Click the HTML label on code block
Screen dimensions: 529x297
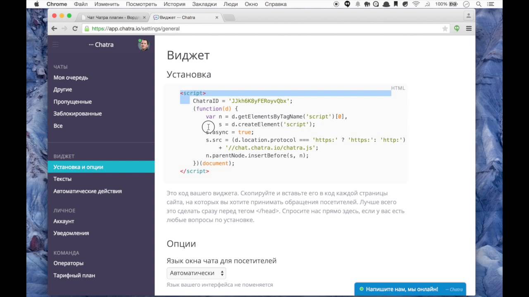(398, 88)
